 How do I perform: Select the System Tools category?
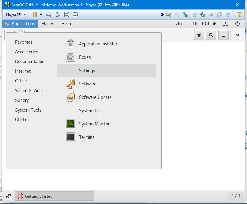pos(28,110)
